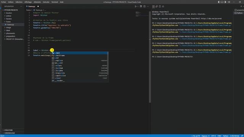Open the editor More Actions ellipsis

pos(148,6)
